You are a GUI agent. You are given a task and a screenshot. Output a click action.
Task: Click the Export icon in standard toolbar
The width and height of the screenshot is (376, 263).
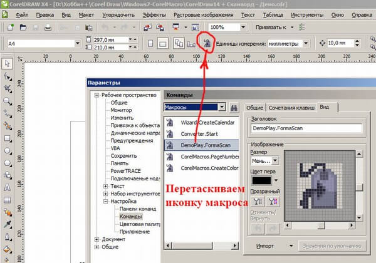[160, 28]
